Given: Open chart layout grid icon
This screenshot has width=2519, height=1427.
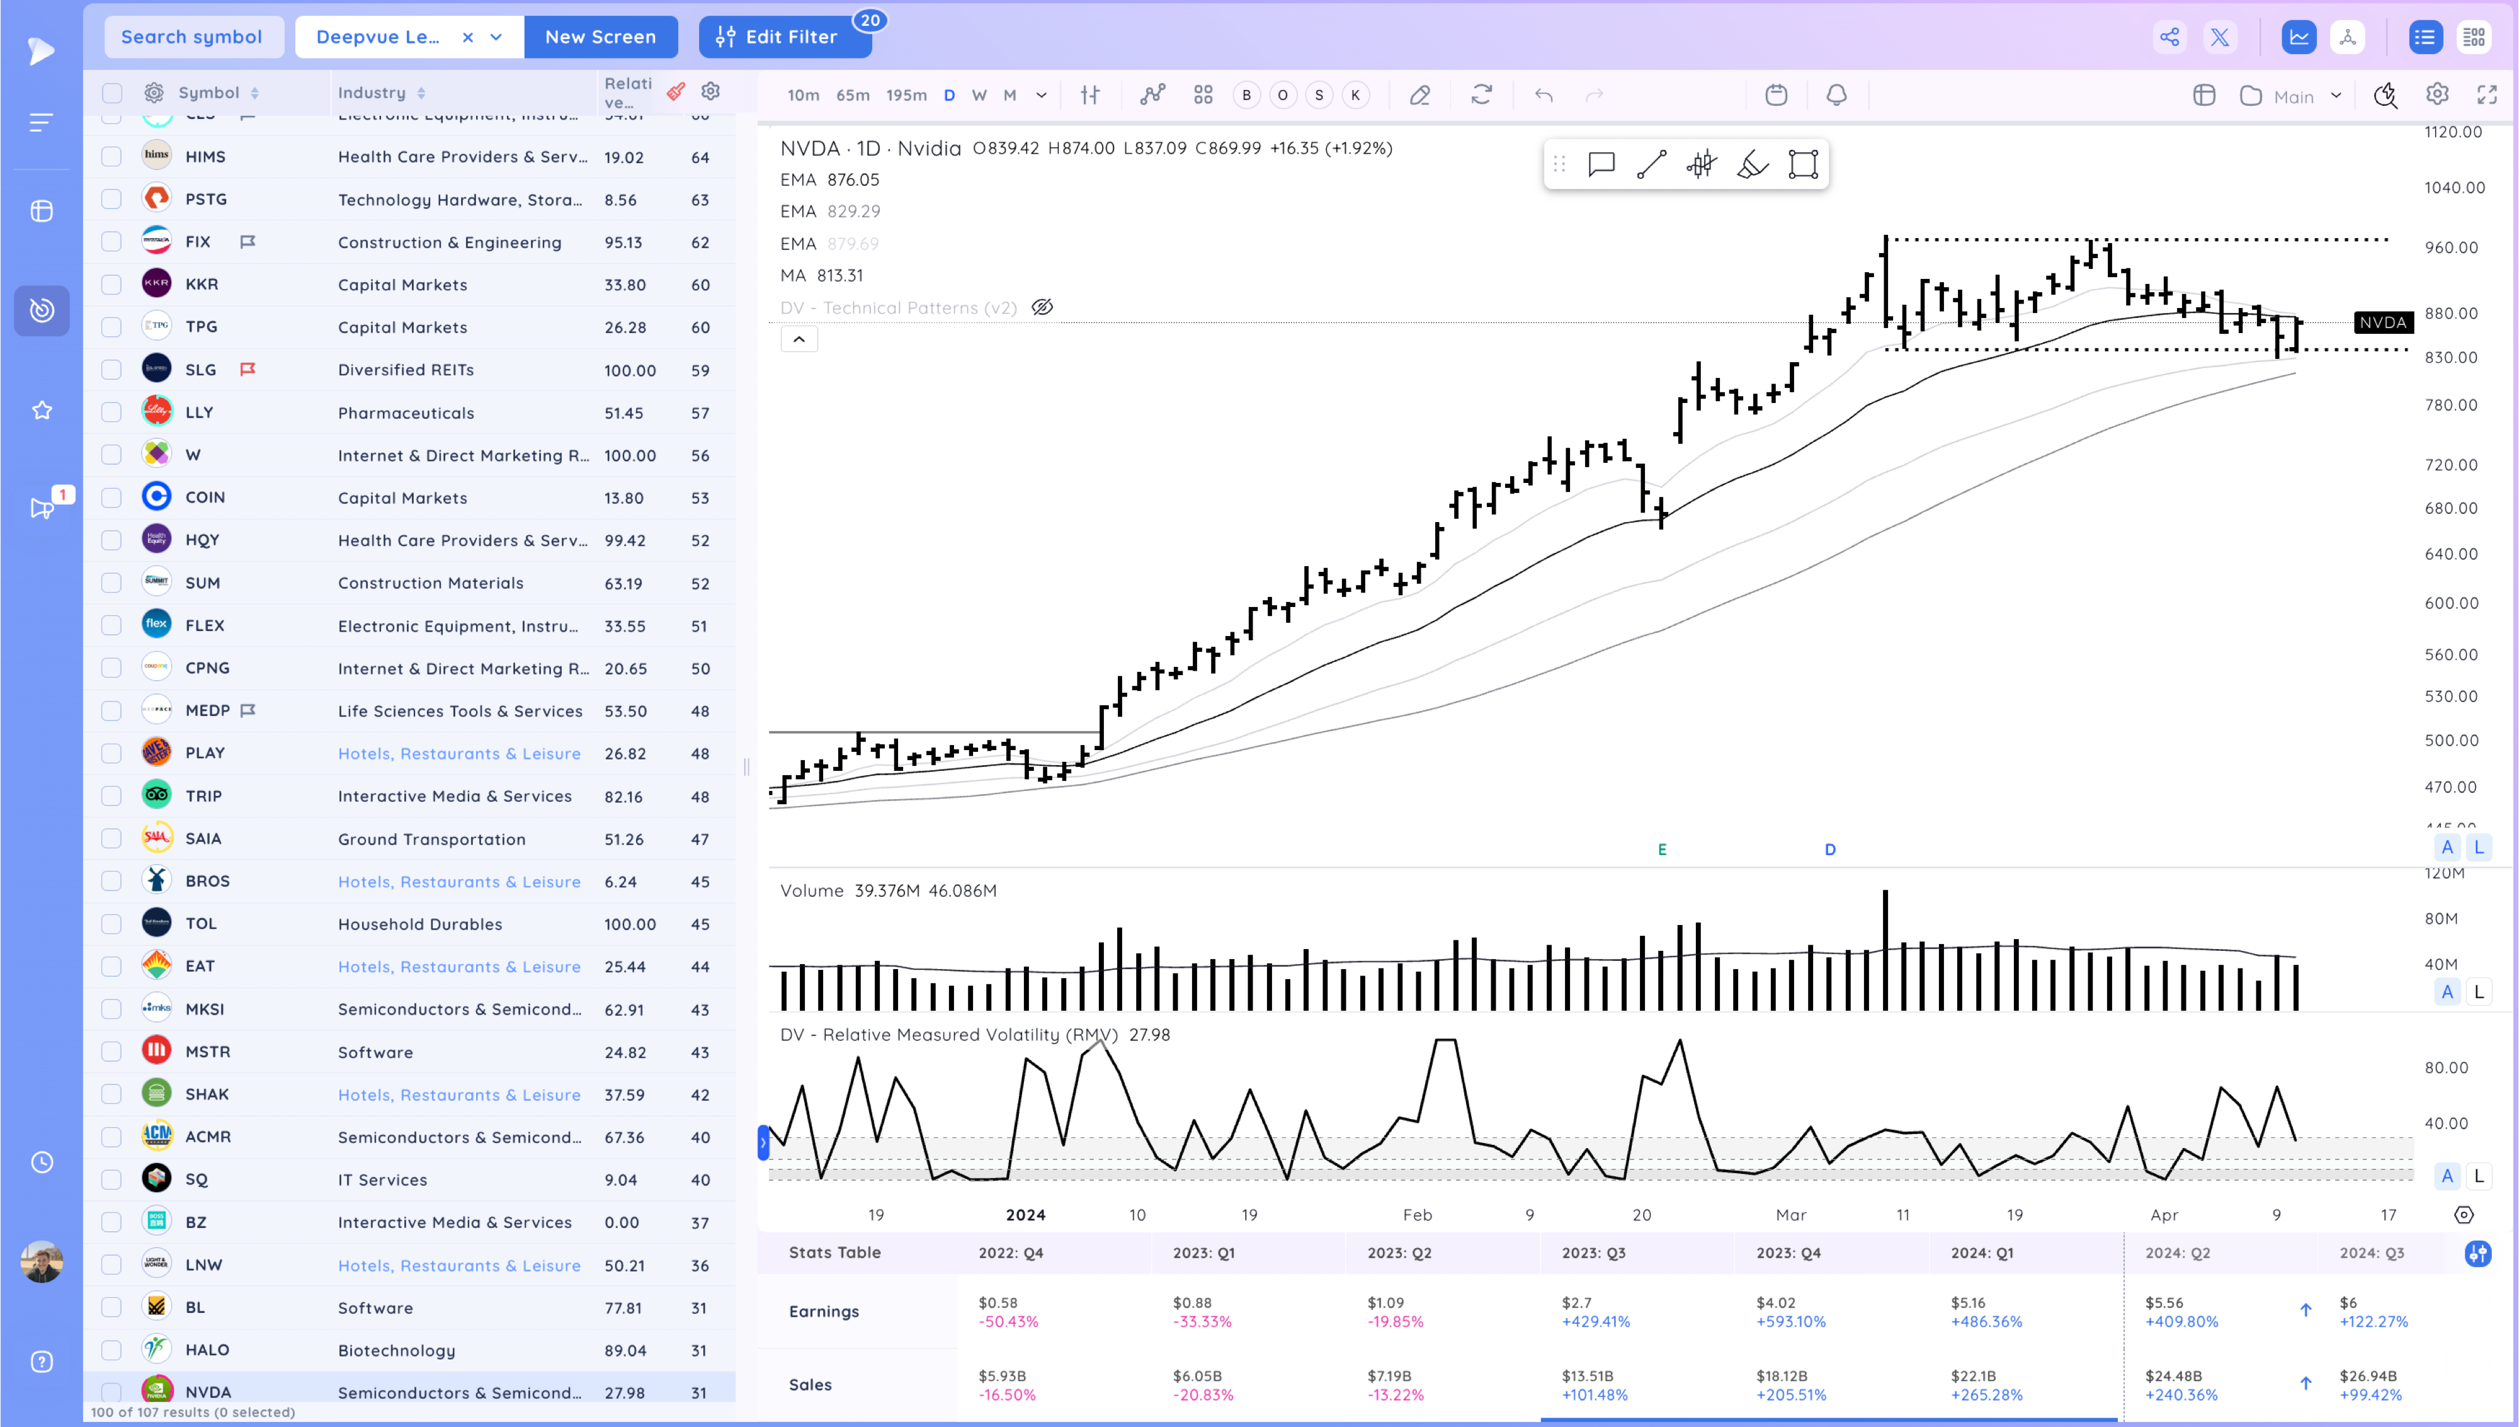Looking at the screenshot, I should (1203, 95).
